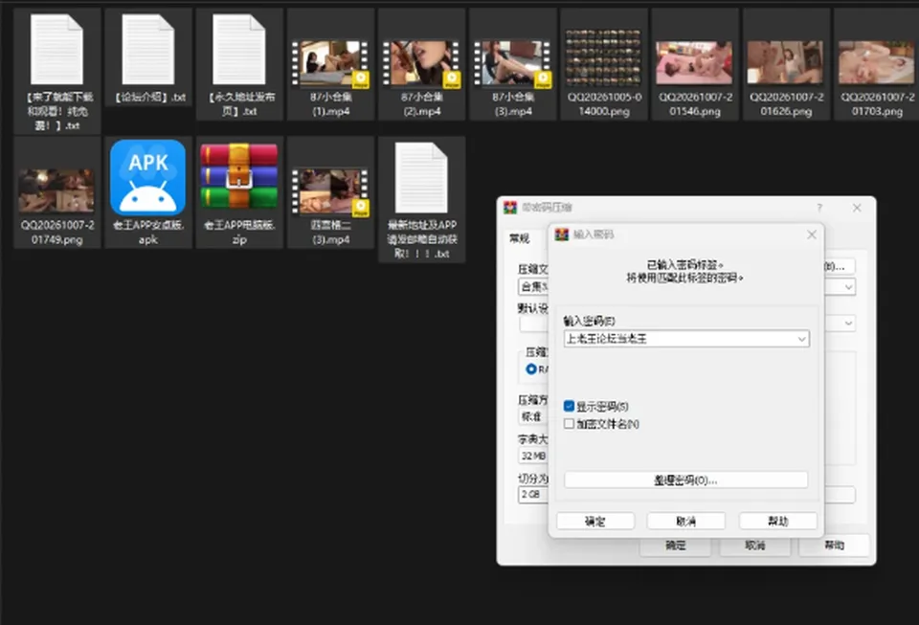
Task: Click the 整理密码(O)... button
Action: pos(685,480)
